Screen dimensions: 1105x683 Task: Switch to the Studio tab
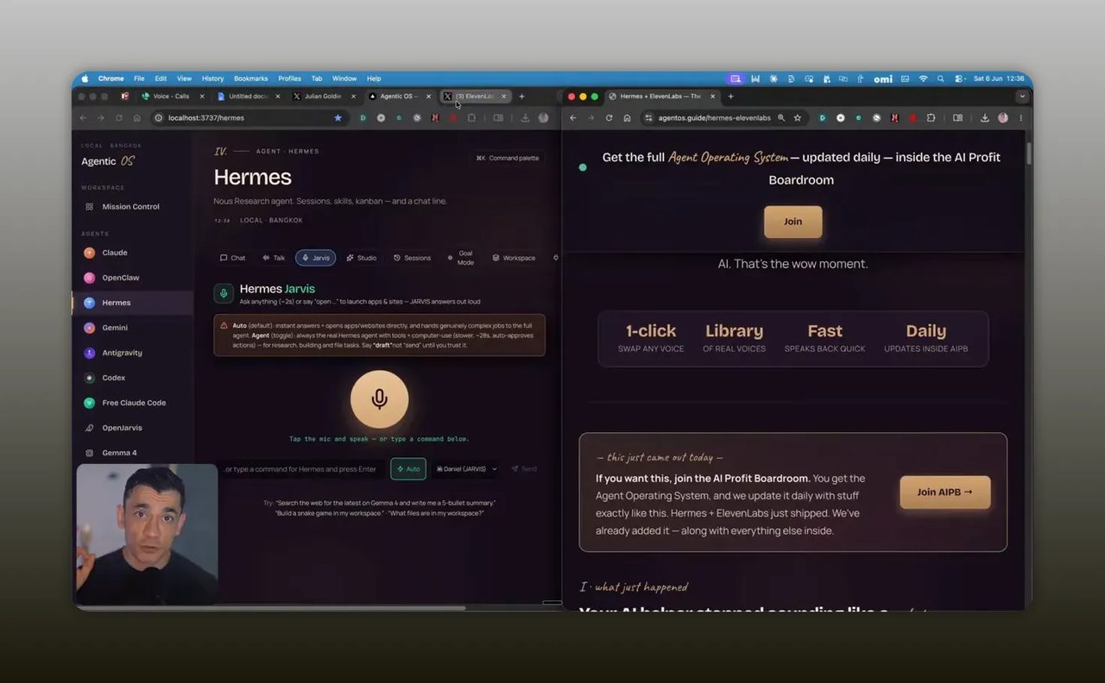pyautogui.click(x=362, y=258)
